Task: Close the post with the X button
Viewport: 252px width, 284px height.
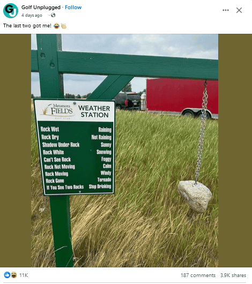Action: (x=239, y=10)
